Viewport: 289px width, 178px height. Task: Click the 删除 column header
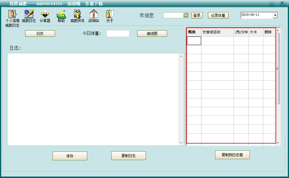coord(269,32)
